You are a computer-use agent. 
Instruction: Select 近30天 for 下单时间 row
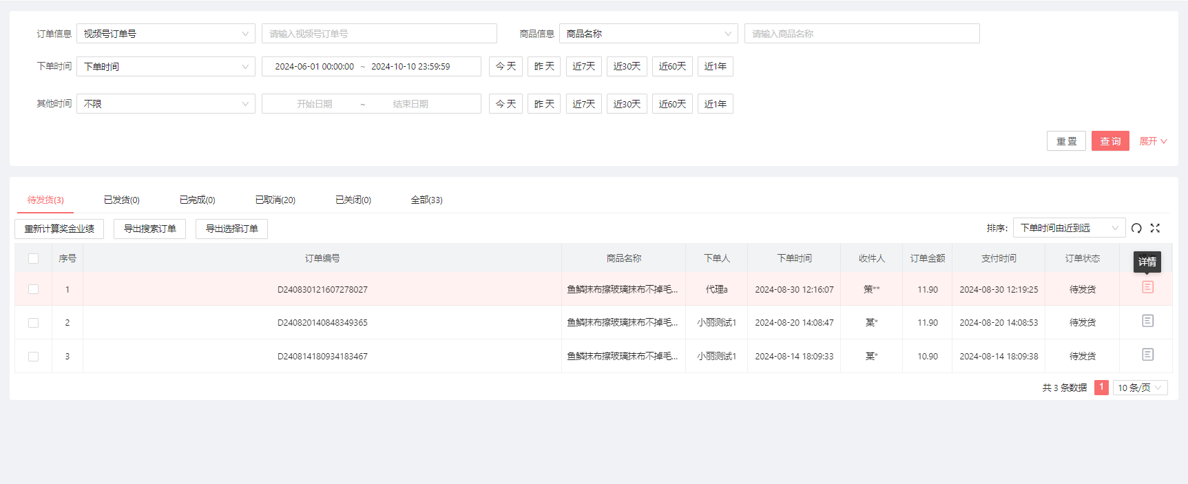pos(626,66)
